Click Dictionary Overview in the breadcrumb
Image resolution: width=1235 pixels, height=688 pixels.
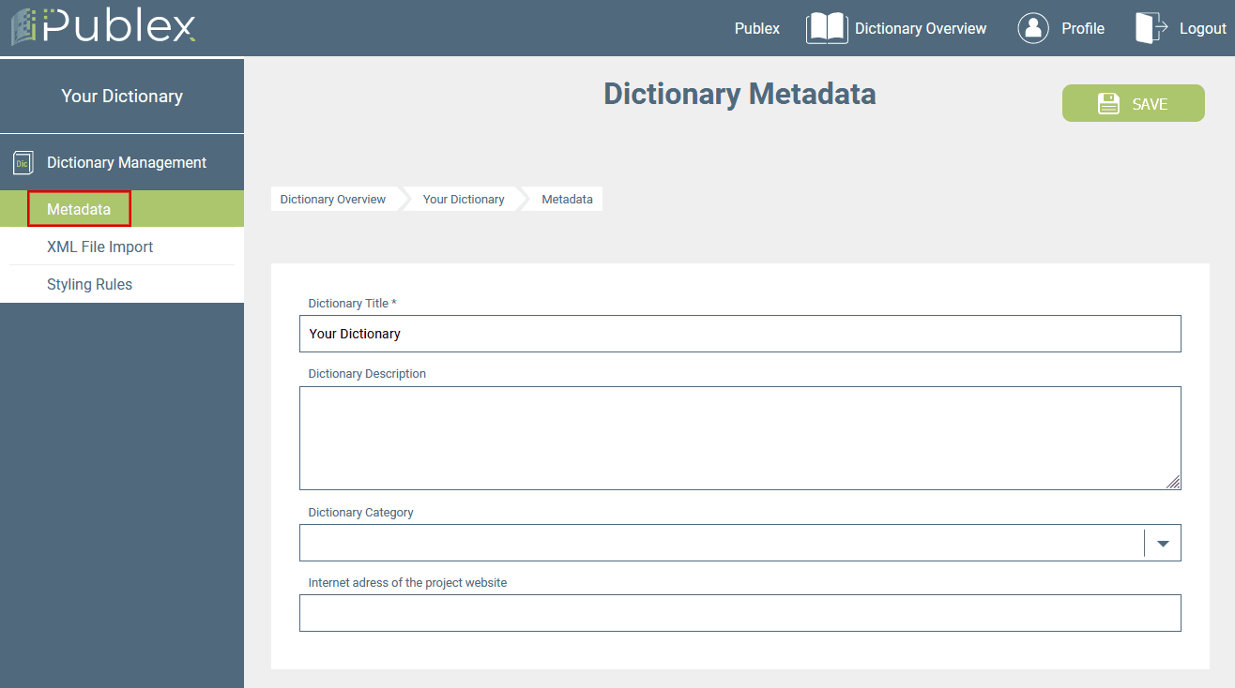pyautogui.click(x=333, y=199)
